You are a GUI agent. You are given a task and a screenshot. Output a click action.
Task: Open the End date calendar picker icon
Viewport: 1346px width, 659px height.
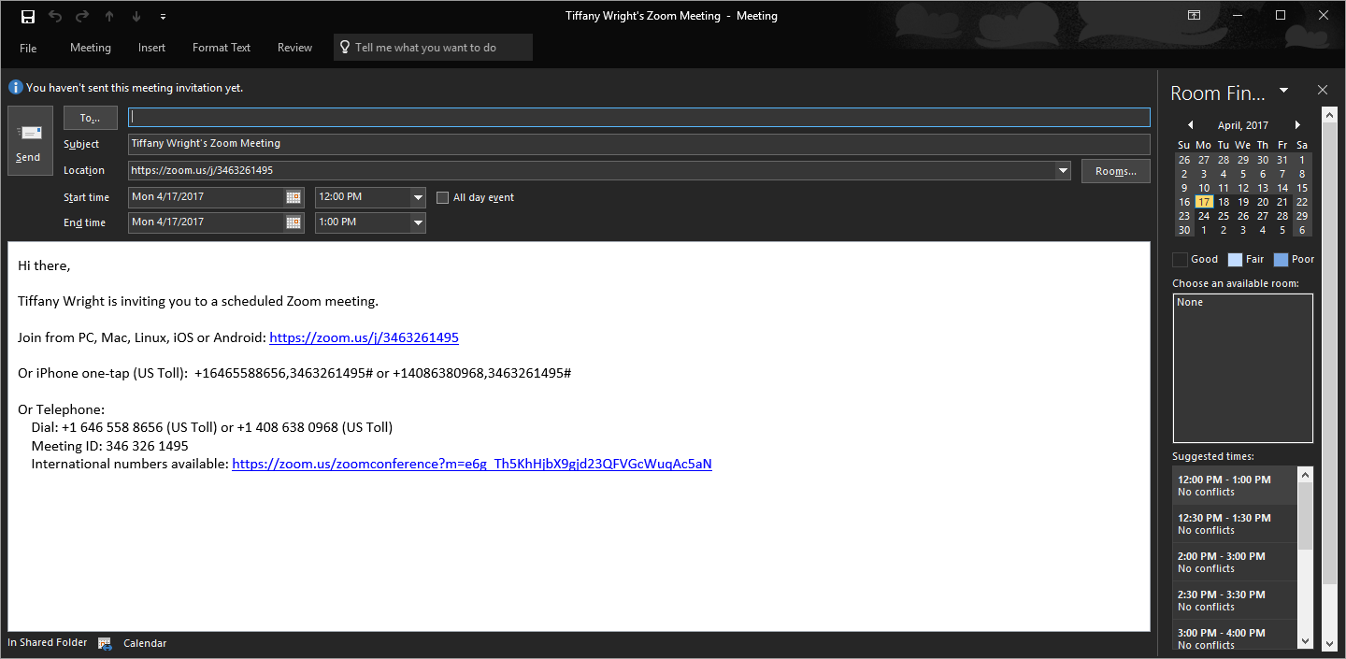[x=294, y=222]
